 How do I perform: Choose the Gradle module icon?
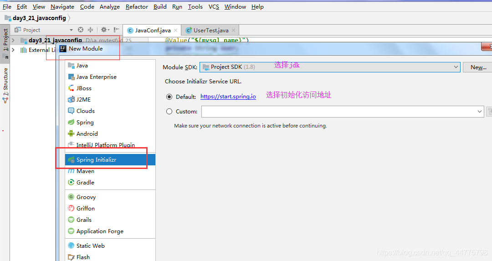71,182
